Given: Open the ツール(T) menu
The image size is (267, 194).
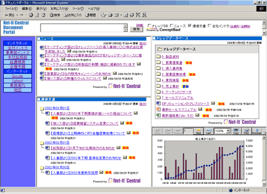Looking at the screenshot, I should coord(78,9).
